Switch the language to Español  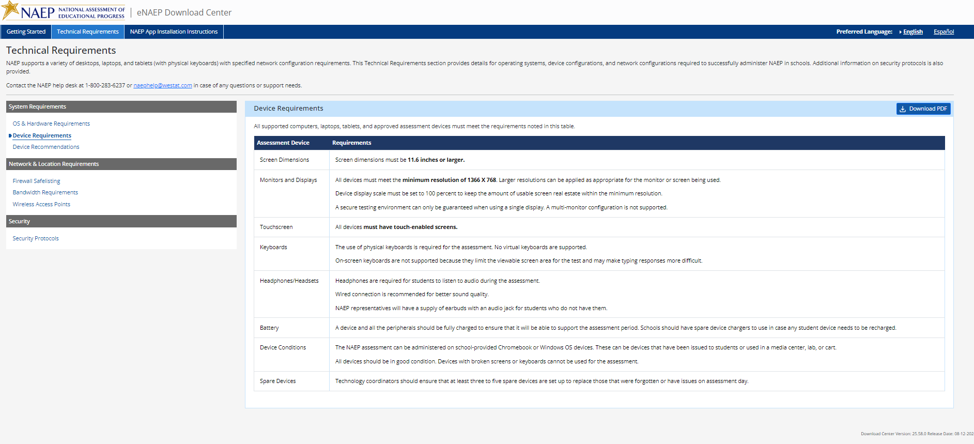(944, 32)
